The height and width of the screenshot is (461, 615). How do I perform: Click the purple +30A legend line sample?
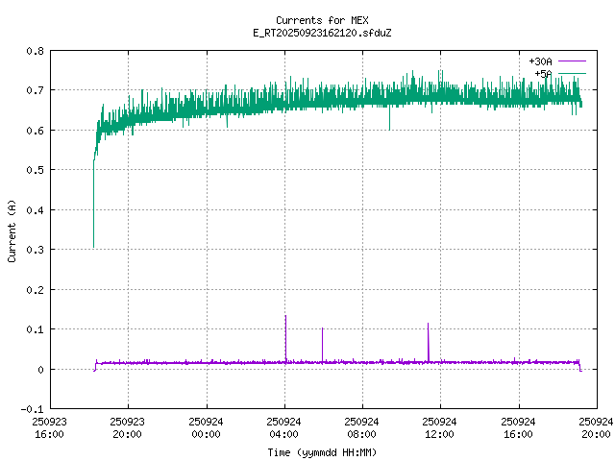[x=572, y=61]
